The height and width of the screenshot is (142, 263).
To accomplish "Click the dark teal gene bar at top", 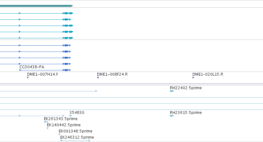I will [x=36, y=6].
